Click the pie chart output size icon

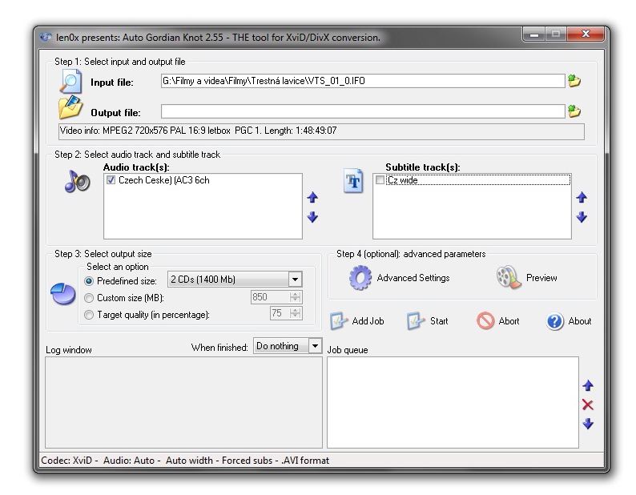(62, 293)
